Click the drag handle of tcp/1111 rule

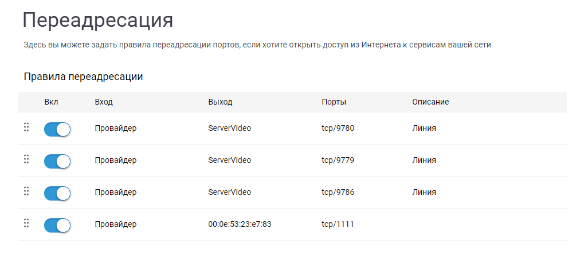click(x=26, y=223)
